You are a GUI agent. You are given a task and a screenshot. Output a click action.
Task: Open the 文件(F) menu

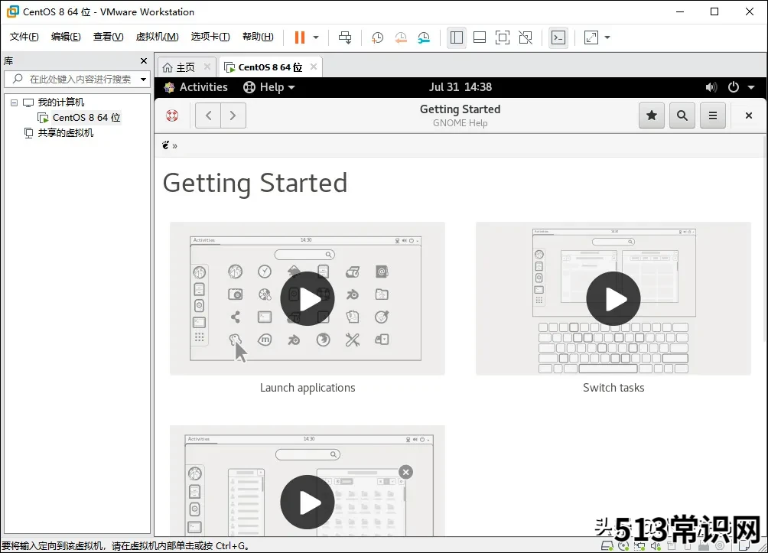point(24,37)
